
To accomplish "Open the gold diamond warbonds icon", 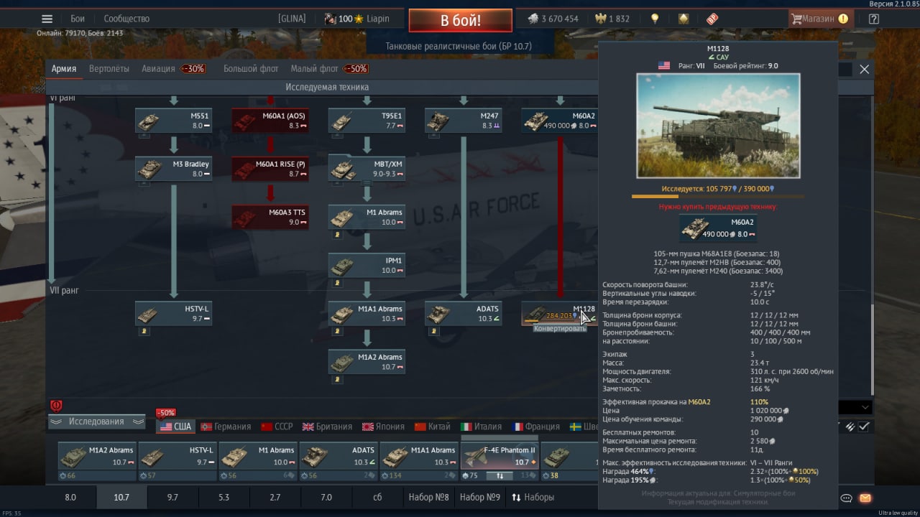I will coord(682,19).
